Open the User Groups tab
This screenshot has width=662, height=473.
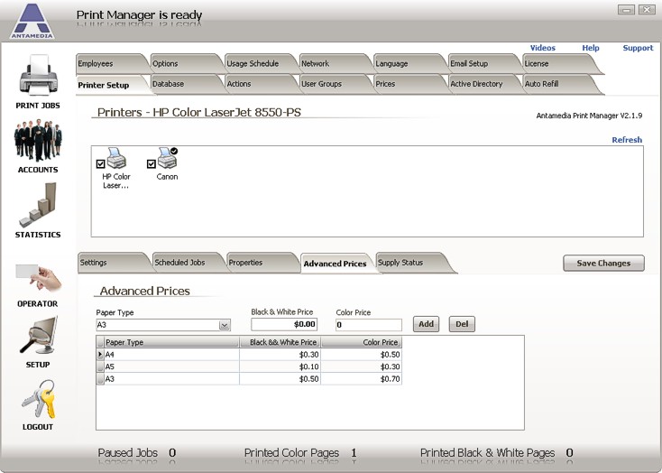pos(334,84)
